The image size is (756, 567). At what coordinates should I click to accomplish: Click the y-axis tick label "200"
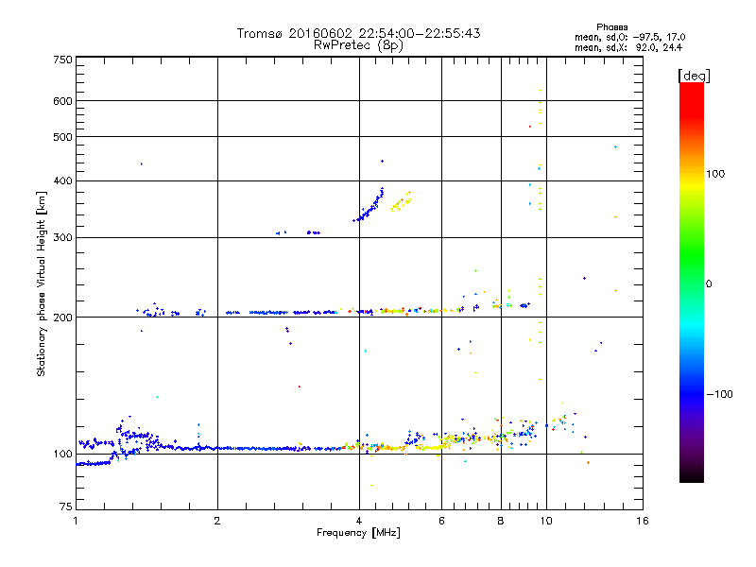click(63, 318)
